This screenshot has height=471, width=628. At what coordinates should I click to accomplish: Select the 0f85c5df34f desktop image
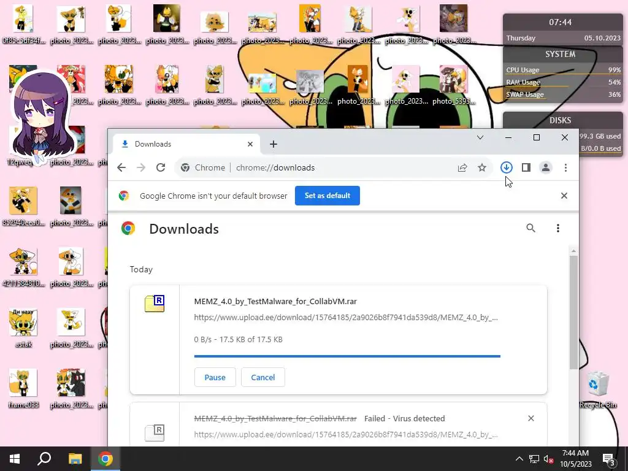tap(23, 25)
